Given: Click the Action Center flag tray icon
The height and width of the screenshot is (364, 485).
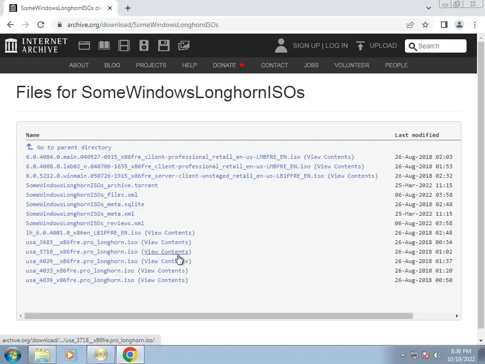Looking at the screenshot, I should [426, 355].
